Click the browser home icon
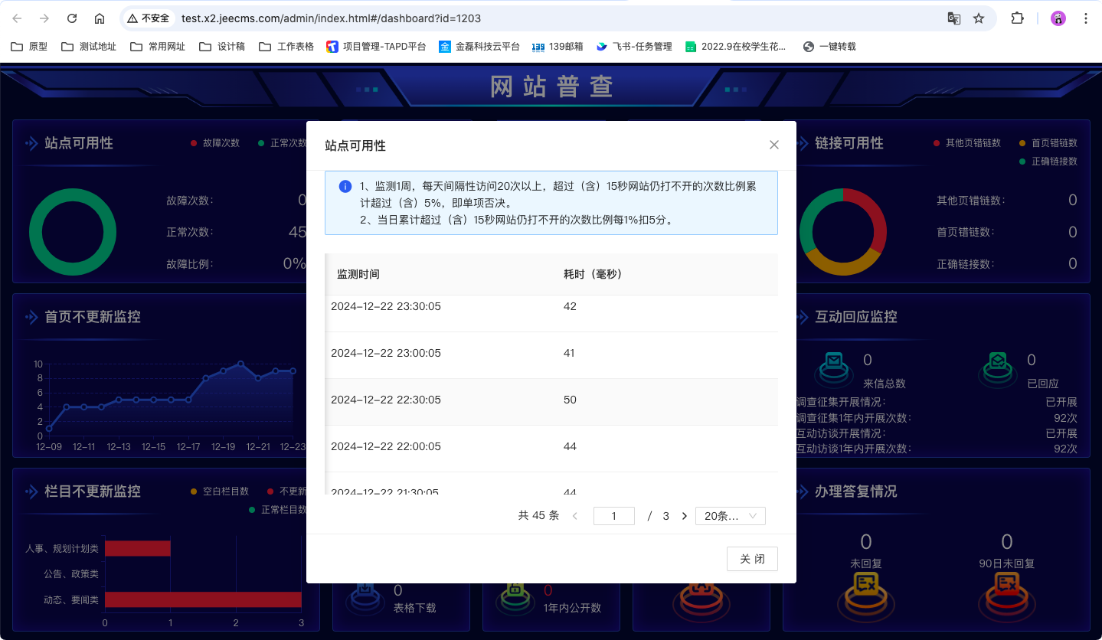Screen dimensions: 1102x640 point(100,18)
